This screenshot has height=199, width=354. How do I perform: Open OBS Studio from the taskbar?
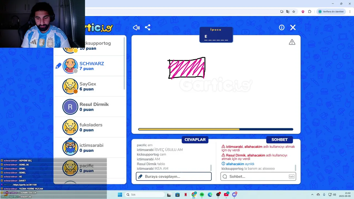[218, 195]
